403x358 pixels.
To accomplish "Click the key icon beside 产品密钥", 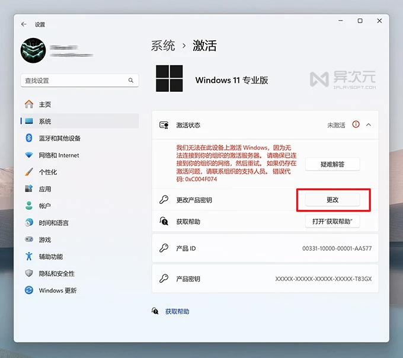I will tap(164, 279).
